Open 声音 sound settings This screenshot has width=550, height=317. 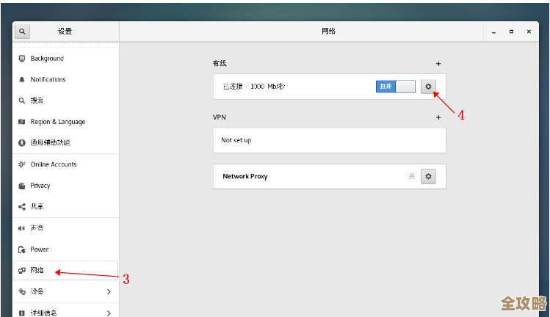tap(37, 228)
